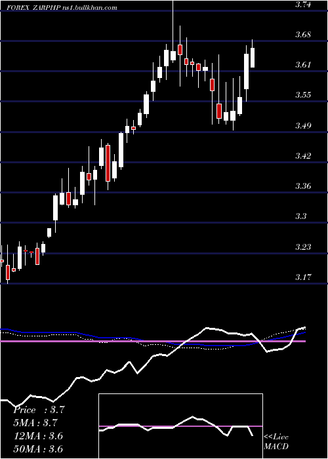Click the <<Live MACD label
This screenshot has width=328, height=459.
276,441
